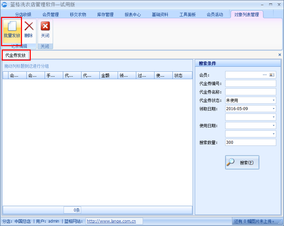Screen dimensions: 284x226
Task: Click the 过... column header
Action: [x=145, y=75]
